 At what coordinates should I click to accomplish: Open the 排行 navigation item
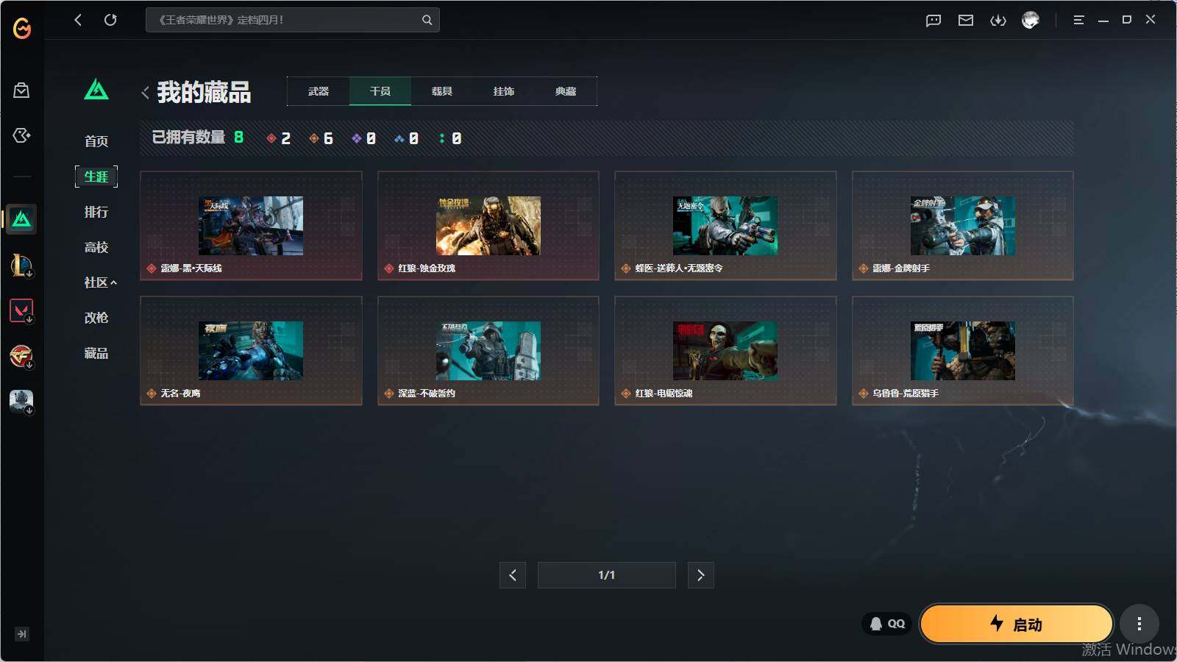[96, 212]
